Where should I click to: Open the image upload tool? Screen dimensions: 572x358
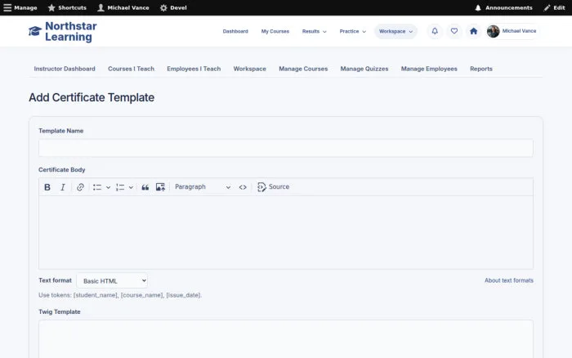pos(160,187)
